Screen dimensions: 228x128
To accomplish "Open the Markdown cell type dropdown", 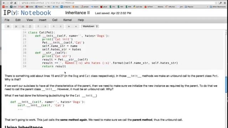I will coord(90,26).
